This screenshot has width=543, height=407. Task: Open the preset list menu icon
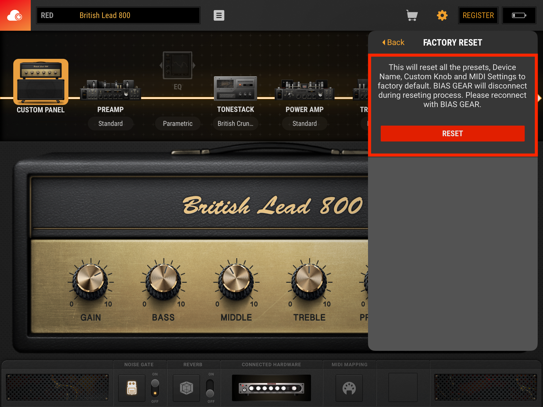click(219, 15)
